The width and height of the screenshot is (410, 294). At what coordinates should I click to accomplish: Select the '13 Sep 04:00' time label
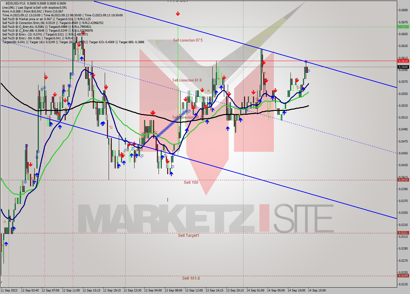[x=153, y=290]
